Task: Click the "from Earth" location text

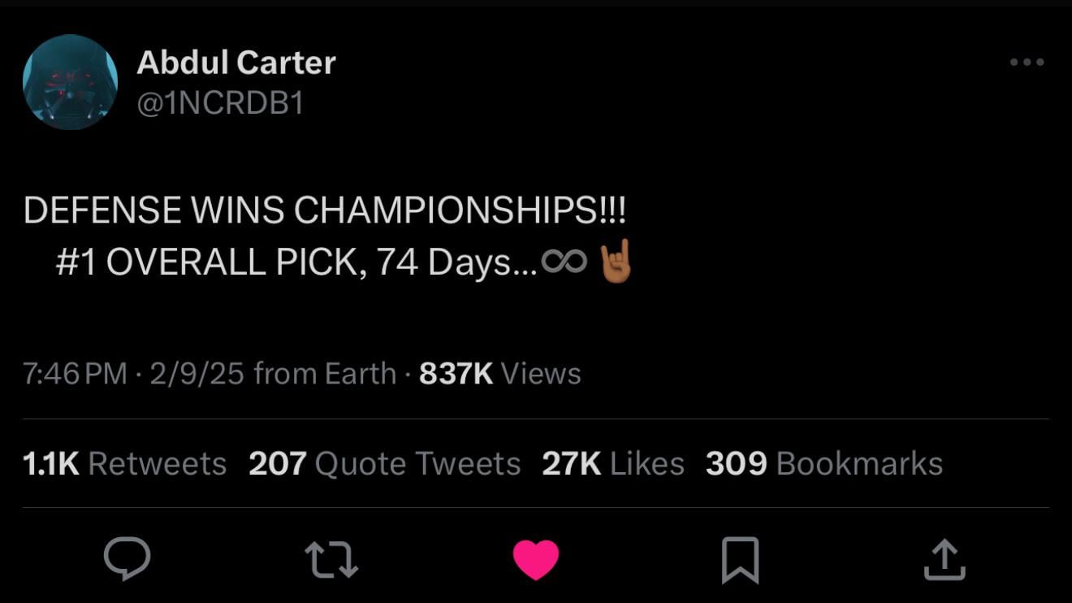Action: pos(324,374)
